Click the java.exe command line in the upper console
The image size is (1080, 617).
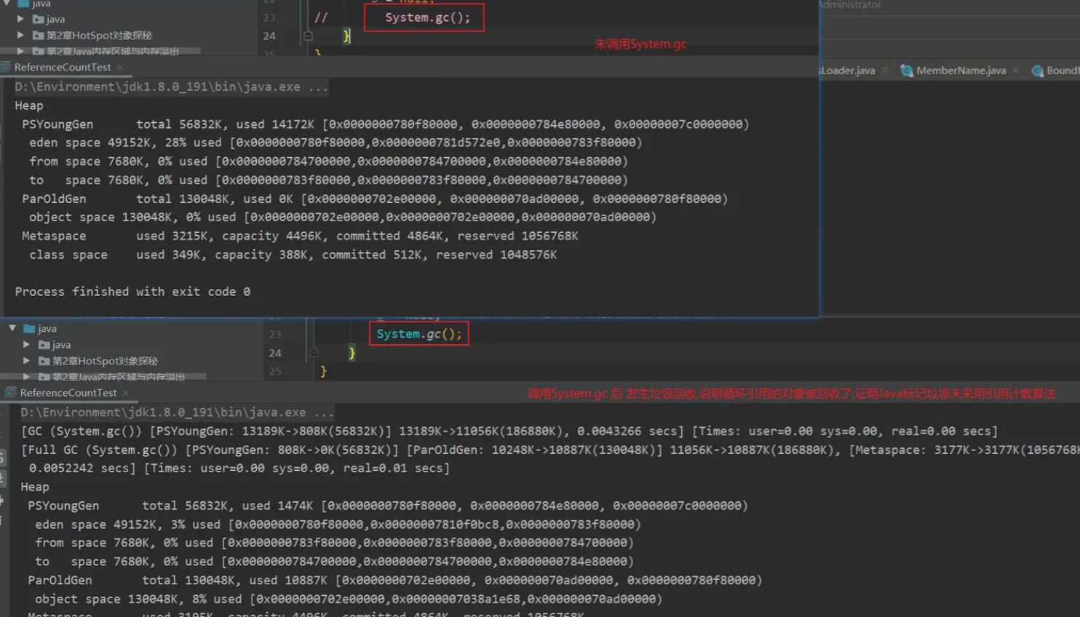[171, 87]
